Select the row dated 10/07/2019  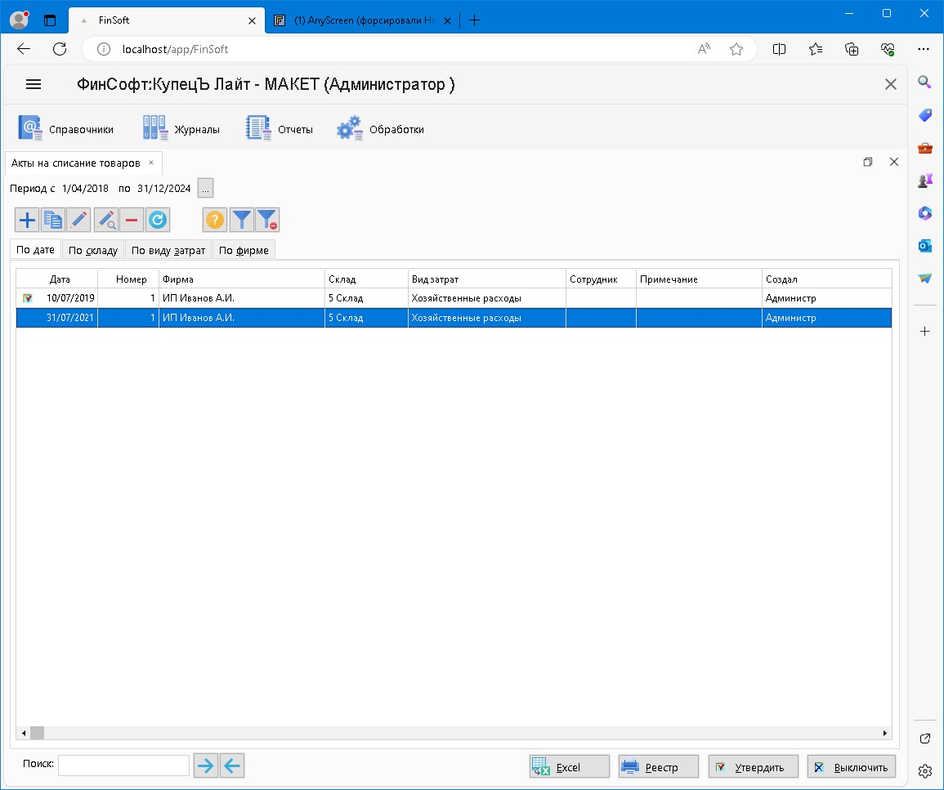tap(245, 298)
